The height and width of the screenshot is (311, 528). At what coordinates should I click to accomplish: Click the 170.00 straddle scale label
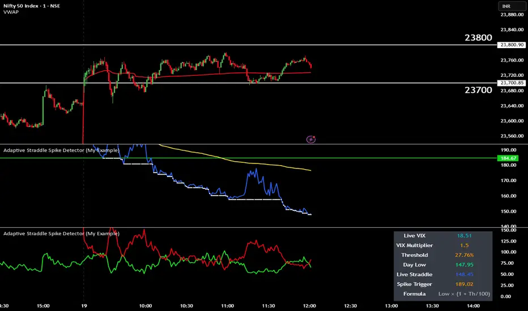pos(509,180)
